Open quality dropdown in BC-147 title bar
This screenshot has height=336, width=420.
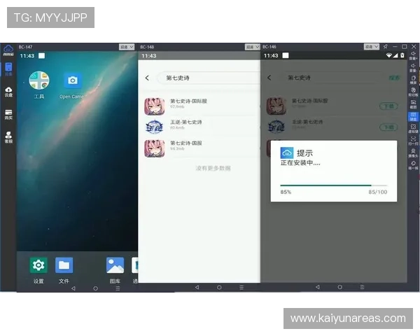coord(127,47)
